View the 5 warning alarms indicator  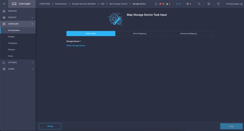168,4
